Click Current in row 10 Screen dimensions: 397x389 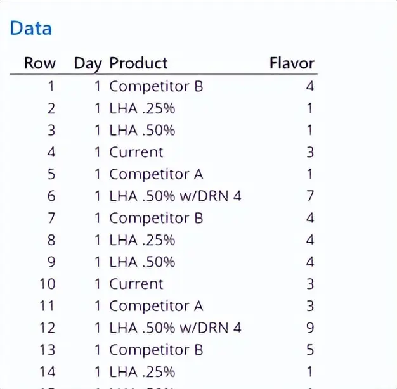click(x=136, y=284)
